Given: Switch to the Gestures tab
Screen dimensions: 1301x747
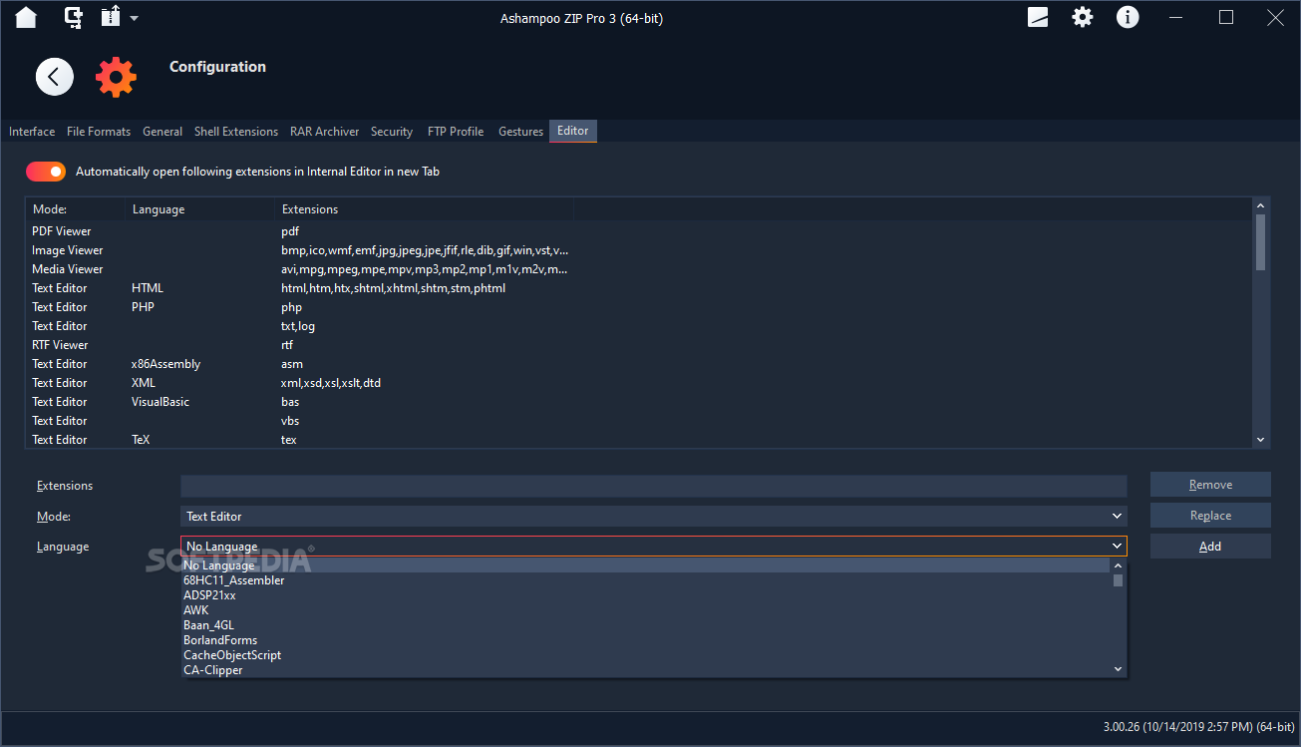Looking at the screenshot, I should [520, 132].
